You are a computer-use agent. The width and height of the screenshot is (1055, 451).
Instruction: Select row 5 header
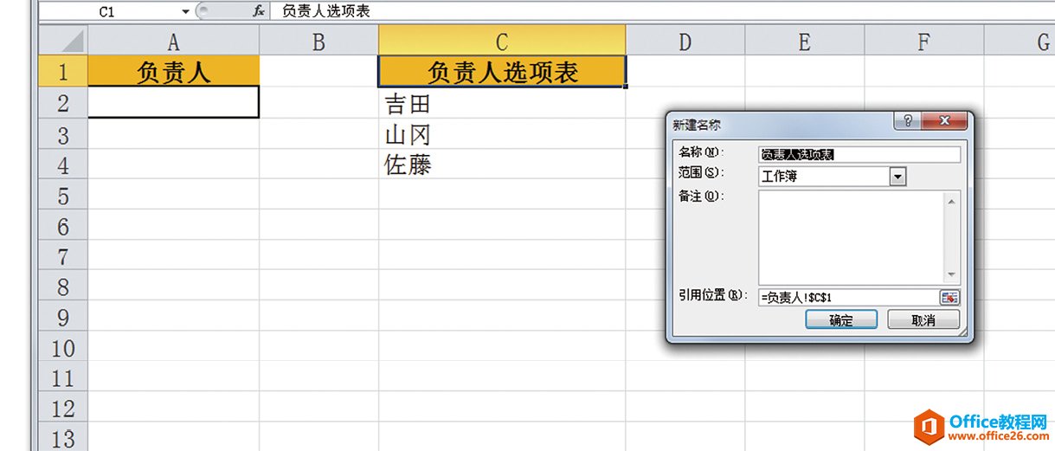point(63,194)
